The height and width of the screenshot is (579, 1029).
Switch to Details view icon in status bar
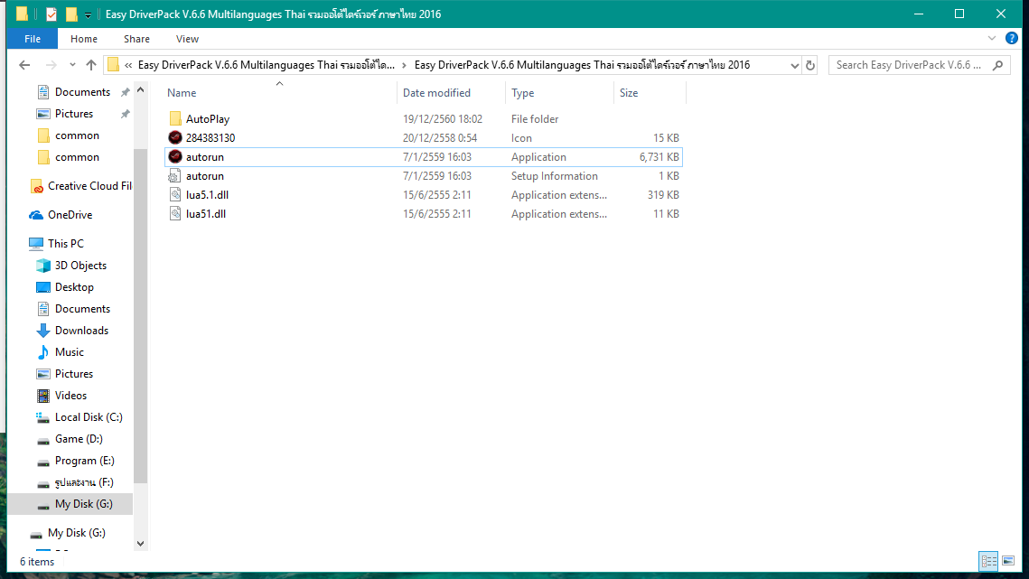989,561
